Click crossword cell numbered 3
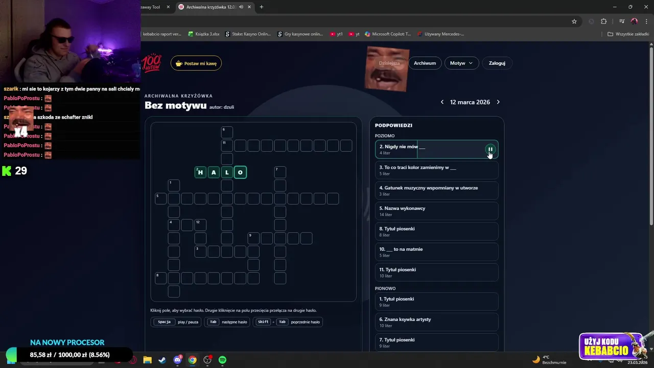The width and height of the screenshot is (654, 368). [200, 251]
